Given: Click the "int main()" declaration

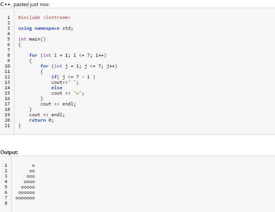Looking at the screenshot, I should 32,39.
